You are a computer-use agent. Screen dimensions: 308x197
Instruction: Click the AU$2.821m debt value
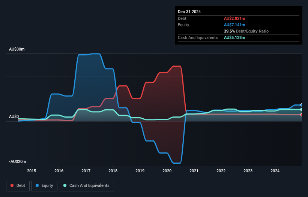[234, 18]
